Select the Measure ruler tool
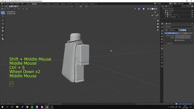 click(3, 39)
